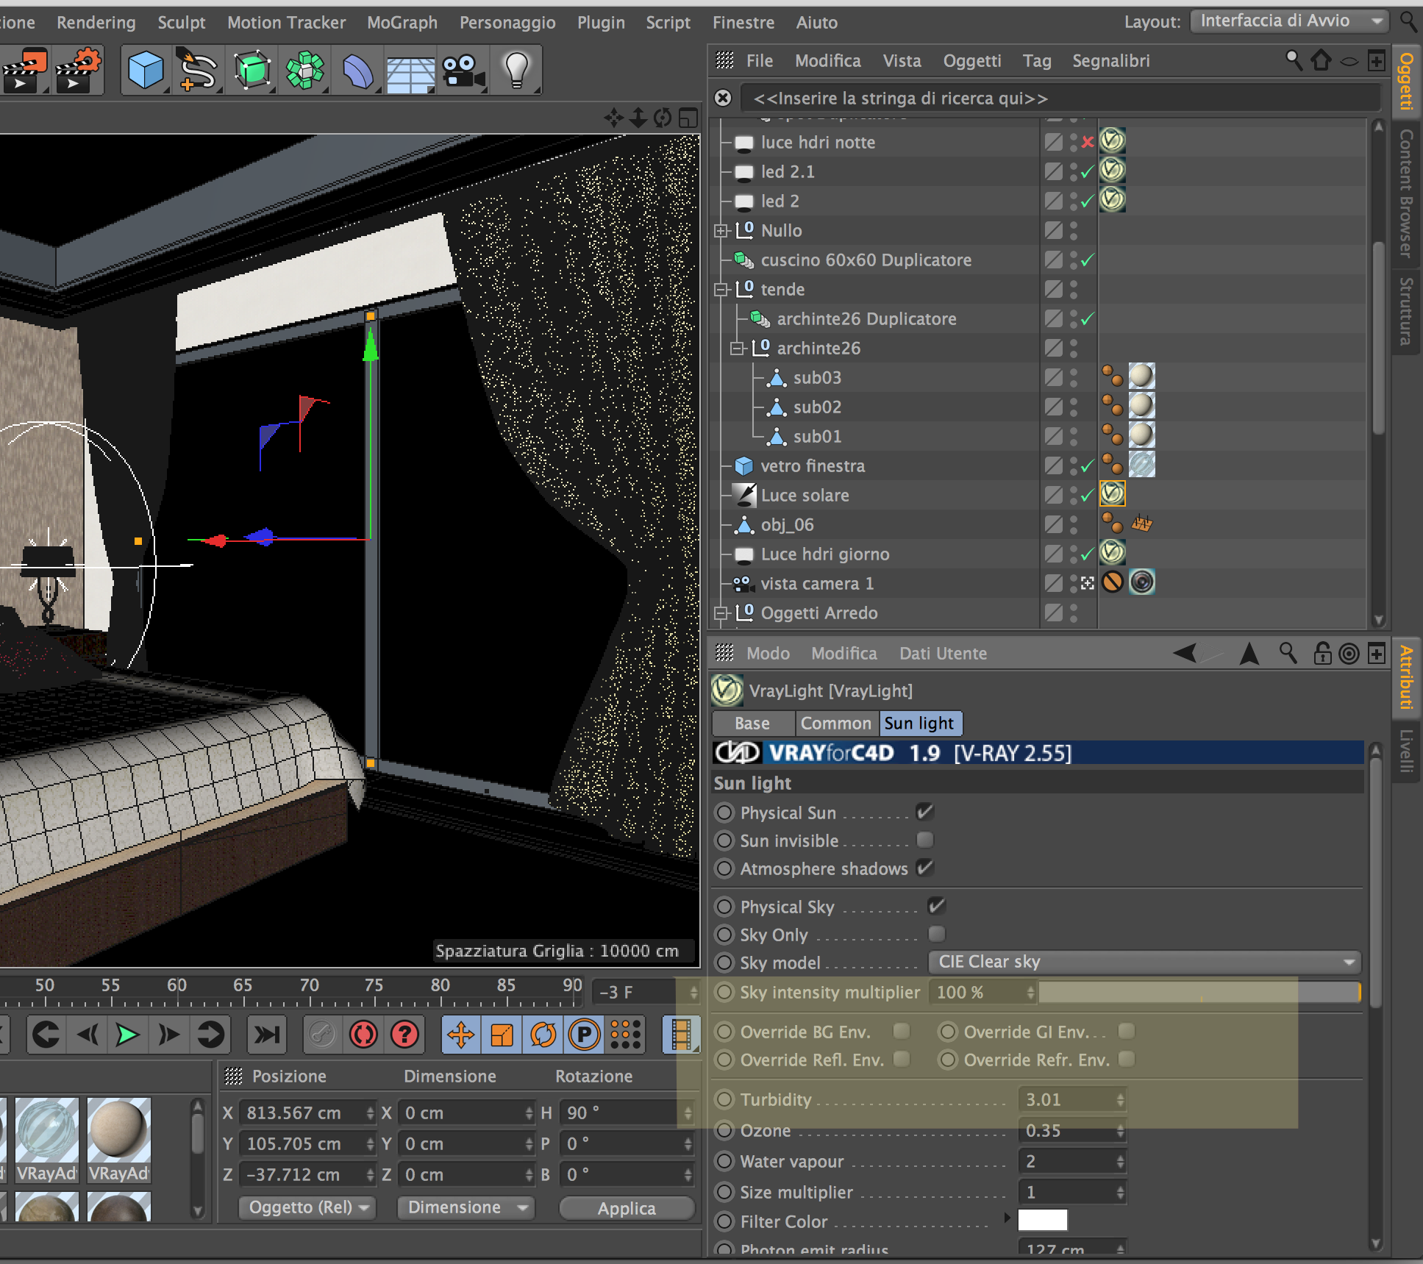The height and width of the screenshot is (1264, 1423).
Task: Expand the Nullo object hierarchy
Action: (x=721, y=231)
